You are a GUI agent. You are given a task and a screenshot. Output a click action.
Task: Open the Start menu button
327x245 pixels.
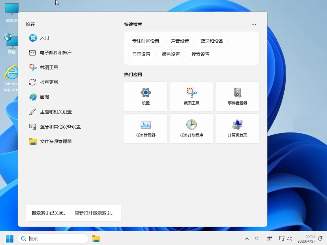point(10,238)
